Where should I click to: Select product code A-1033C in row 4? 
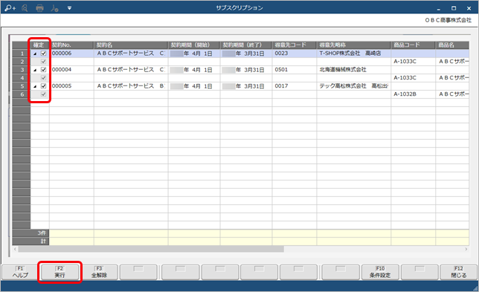pos(414,78)
